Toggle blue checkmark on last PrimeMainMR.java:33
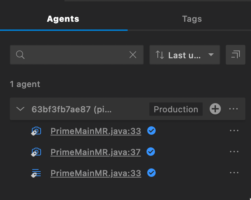This screenshot has height=200, width=251. pyautogui.click(x=151, y=173)
